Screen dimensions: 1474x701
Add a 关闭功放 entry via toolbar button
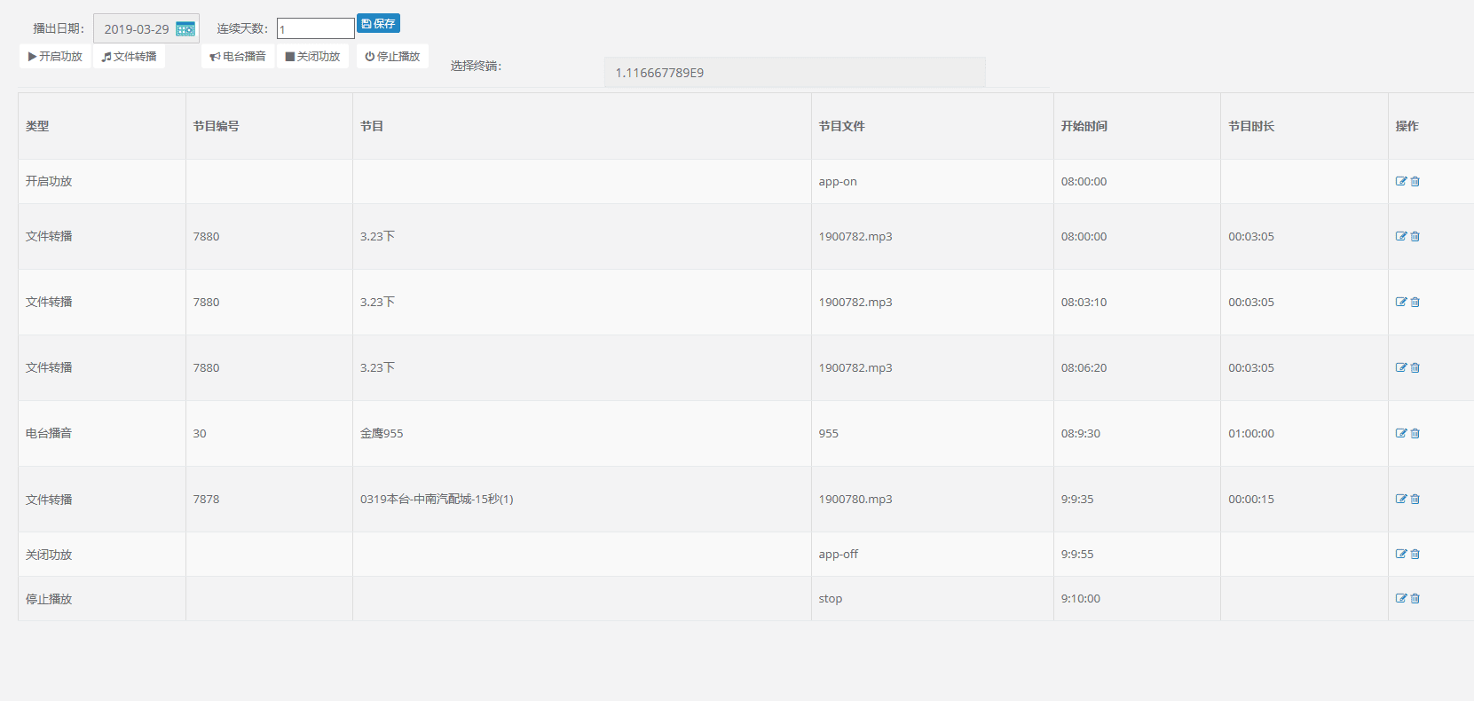pos(312,56)
